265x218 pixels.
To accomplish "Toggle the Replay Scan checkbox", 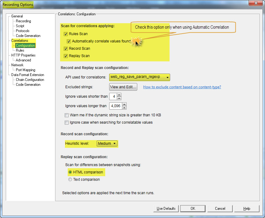I will (x=66, y=56).
